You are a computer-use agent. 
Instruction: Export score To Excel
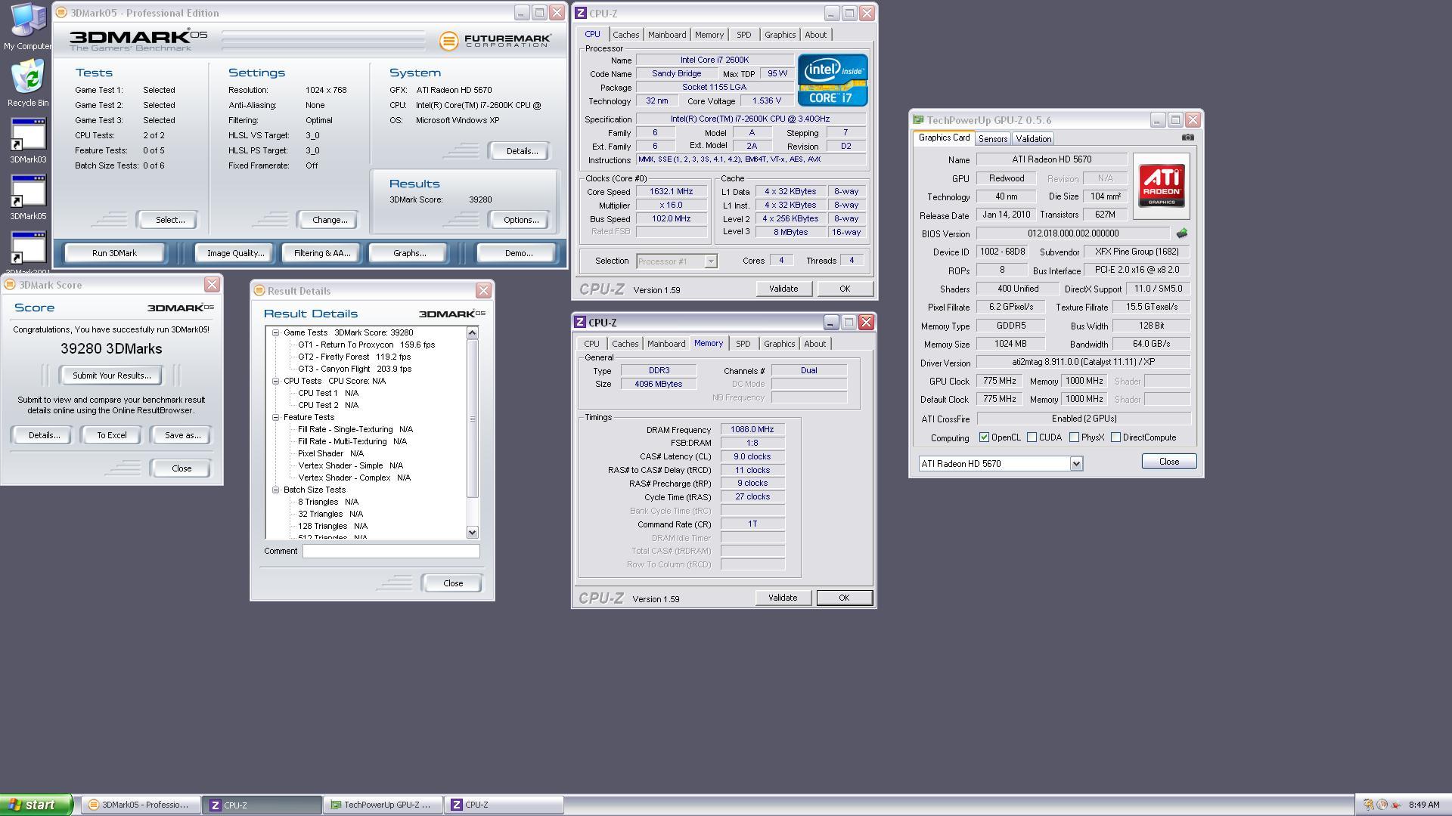tap(112, 435)
